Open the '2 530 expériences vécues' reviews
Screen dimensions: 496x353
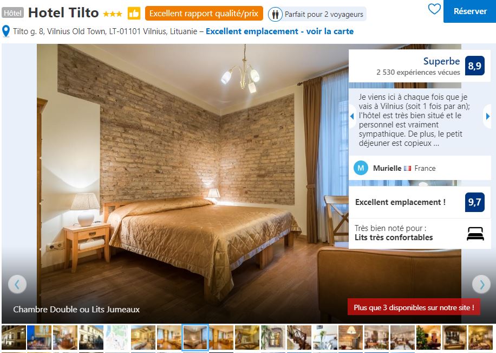(418, 72)
